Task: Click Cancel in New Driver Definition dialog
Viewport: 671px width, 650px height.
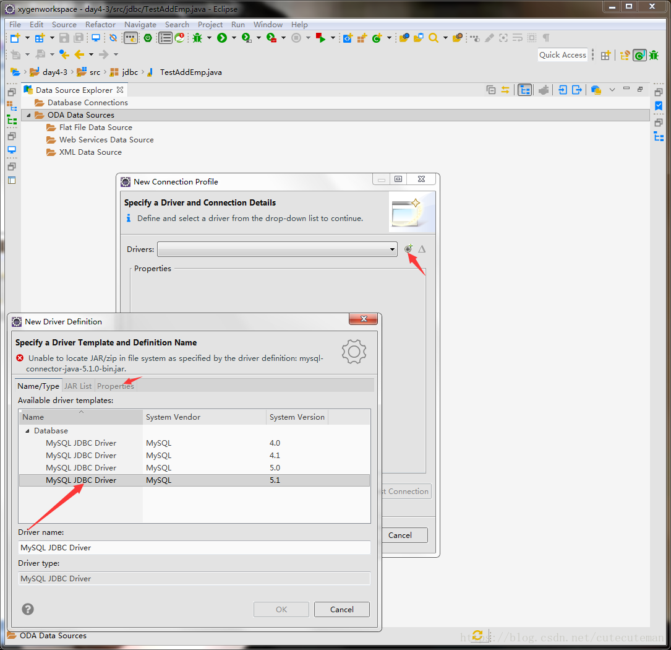Action: [x=341, y=609]
